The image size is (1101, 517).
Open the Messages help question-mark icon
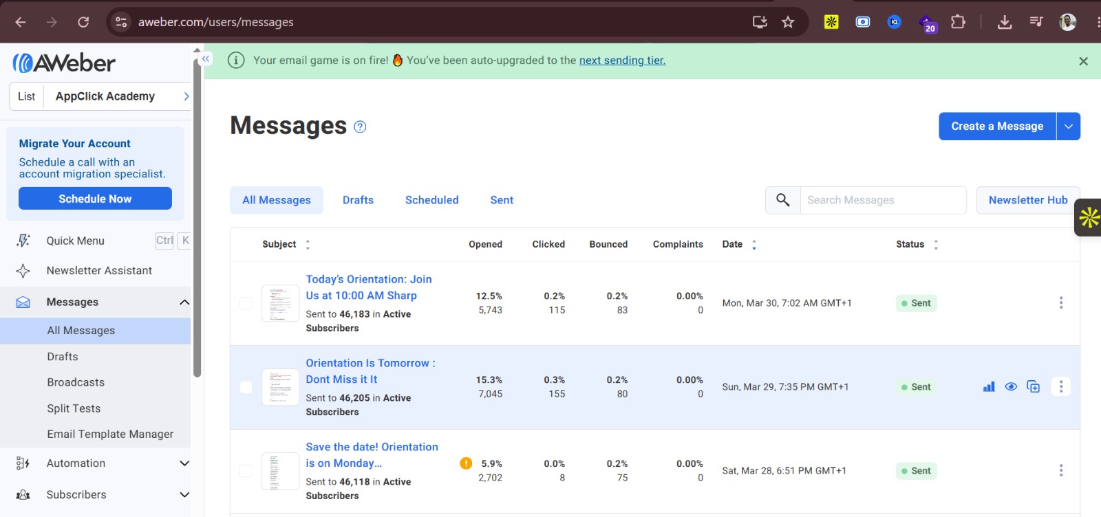(360, 126)
